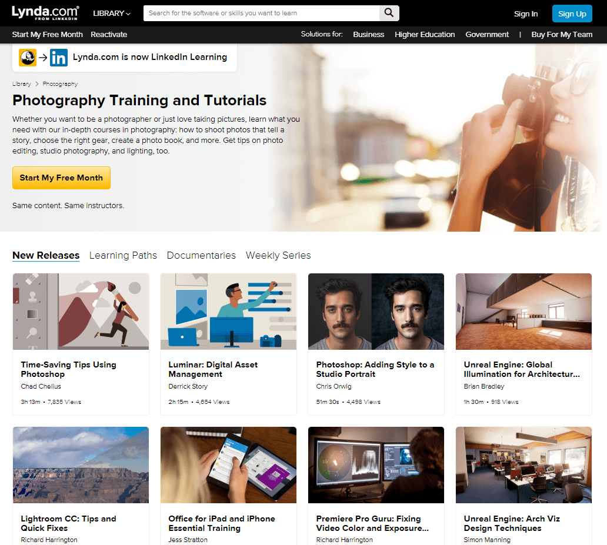Viewport: 607px width, 545px height.
Task: Open the Lightroom CC Grand Canyon thumbnail
Action: click(81, 465)
